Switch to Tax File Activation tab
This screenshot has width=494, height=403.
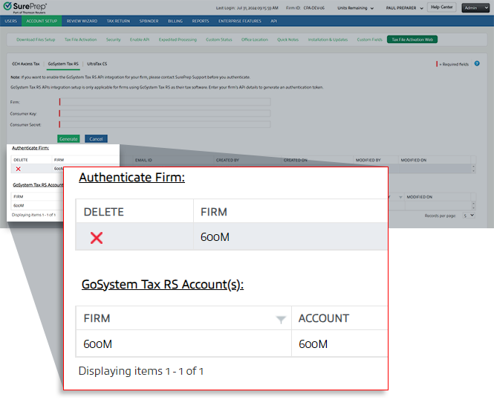click(80, 39)
